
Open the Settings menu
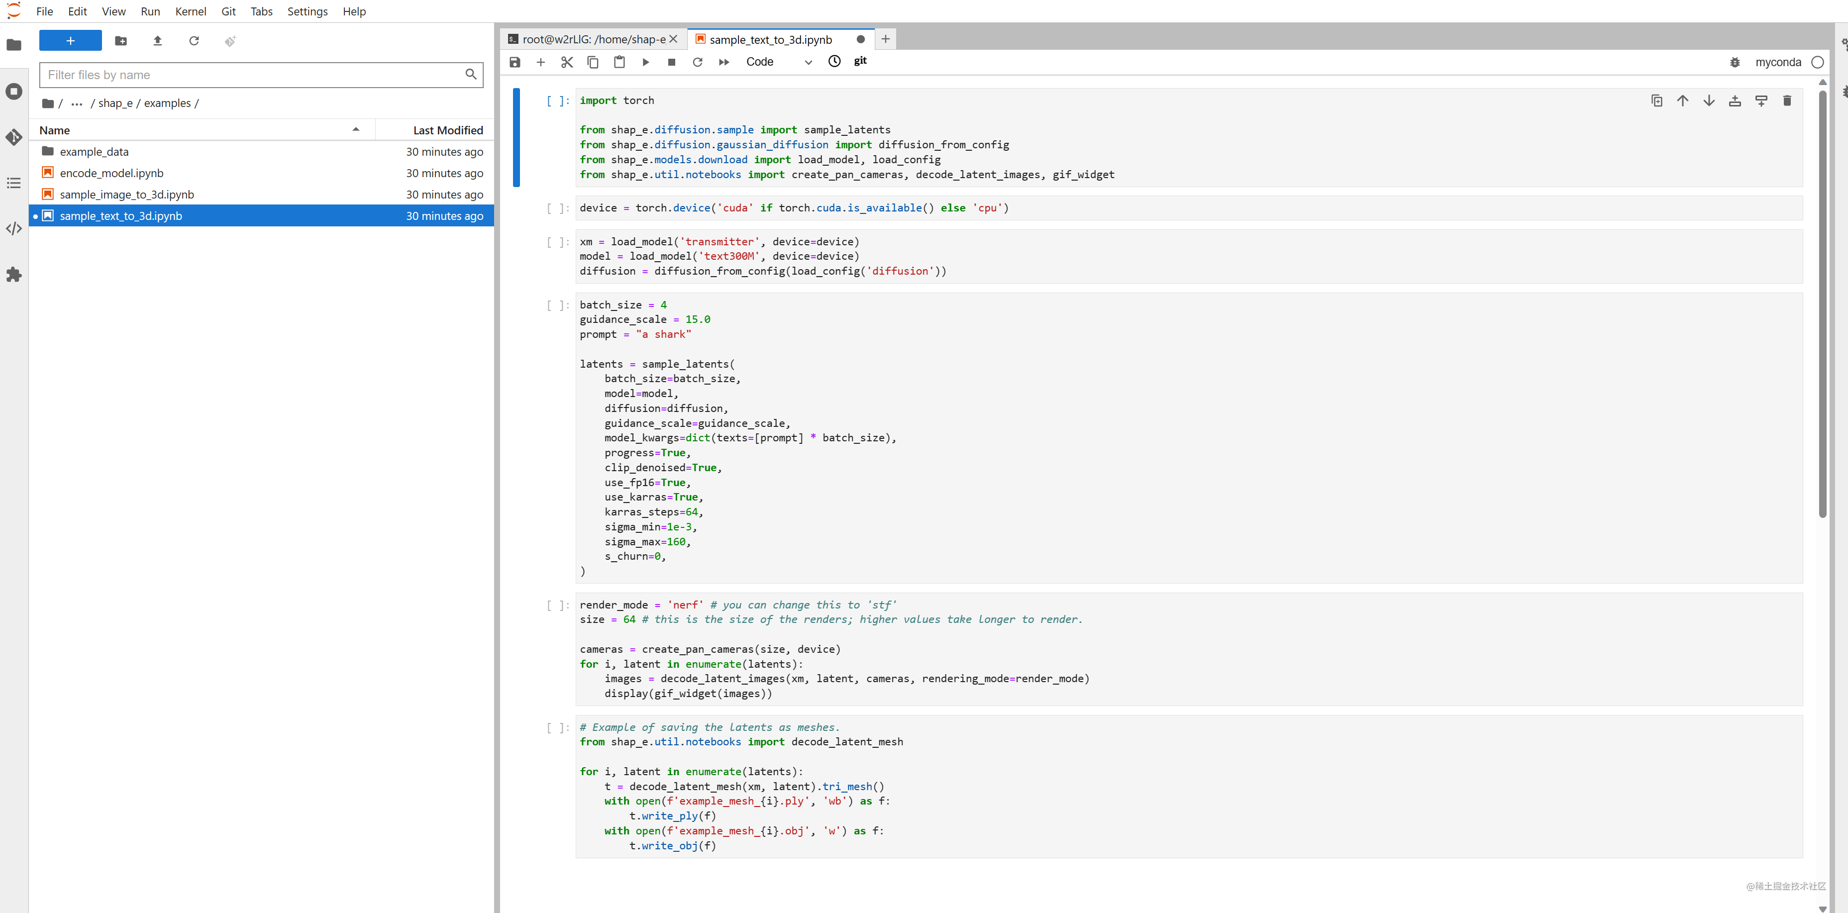[x=307, y=11]
